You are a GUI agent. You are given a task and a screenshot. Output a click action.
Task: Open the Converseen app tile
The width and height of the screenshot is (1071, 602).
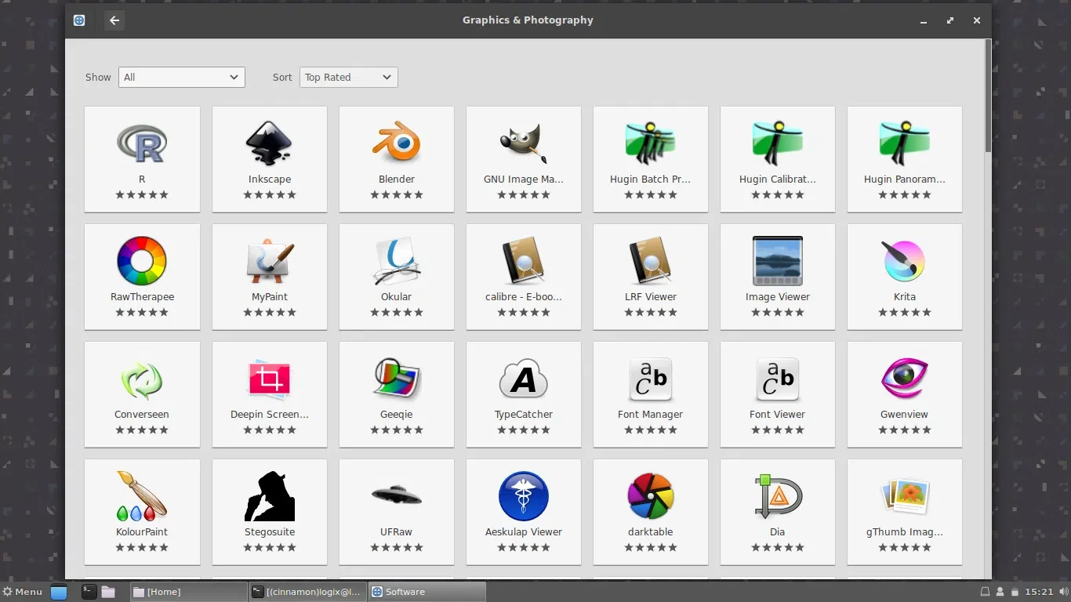point(142,394)
